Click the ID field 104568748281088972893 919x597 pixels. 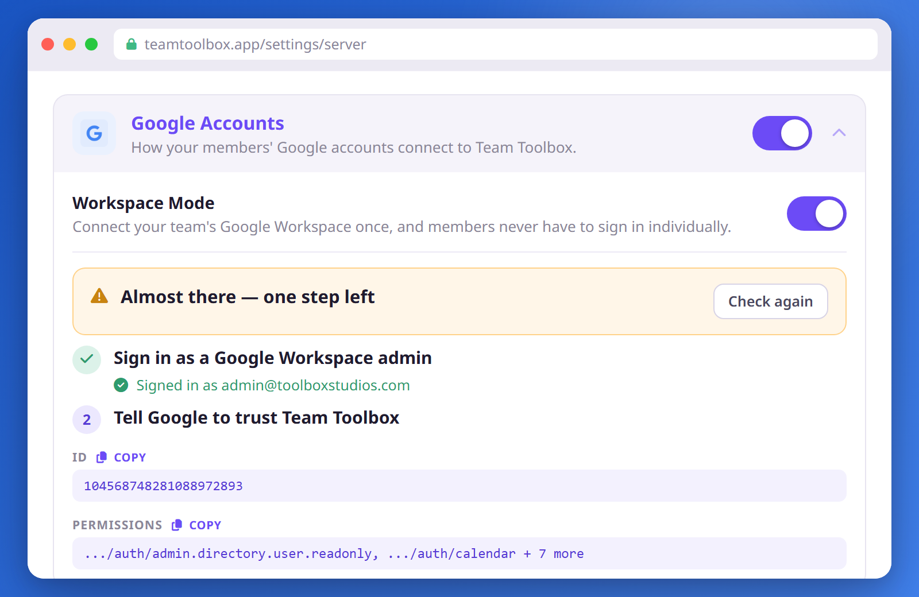[x=459, y=486]
